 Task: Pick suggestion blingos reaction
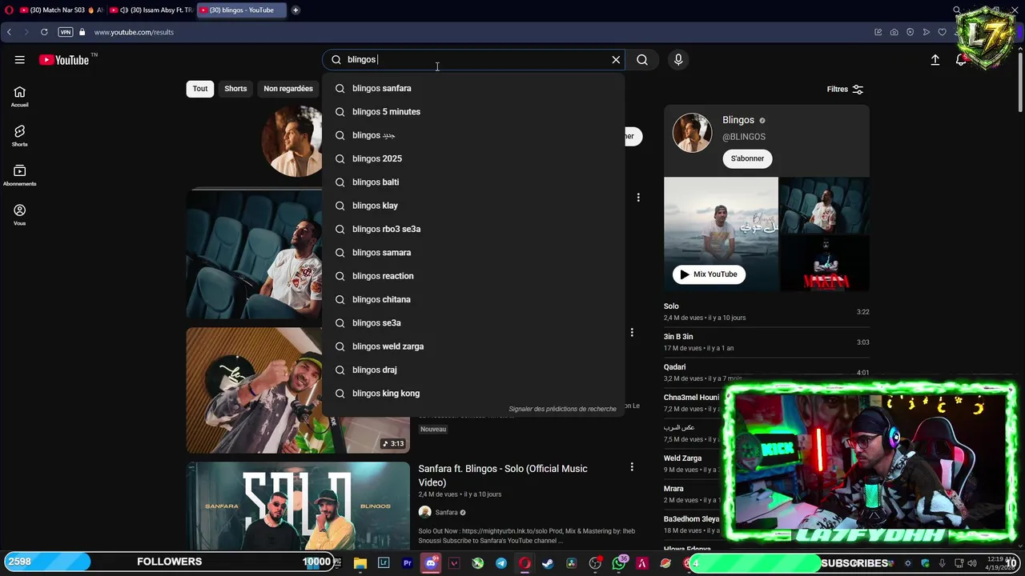click(473, 276)
